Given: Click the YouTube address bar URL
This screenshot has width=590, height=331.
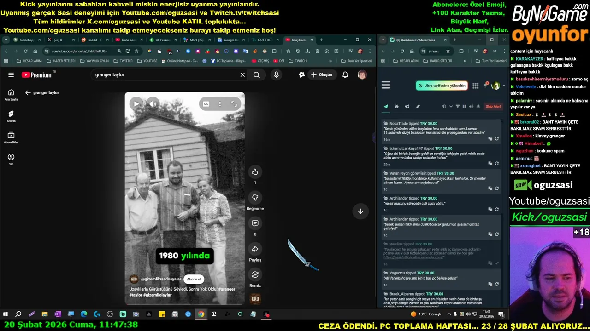Looking at the screenshot, I should click(79, 51).
